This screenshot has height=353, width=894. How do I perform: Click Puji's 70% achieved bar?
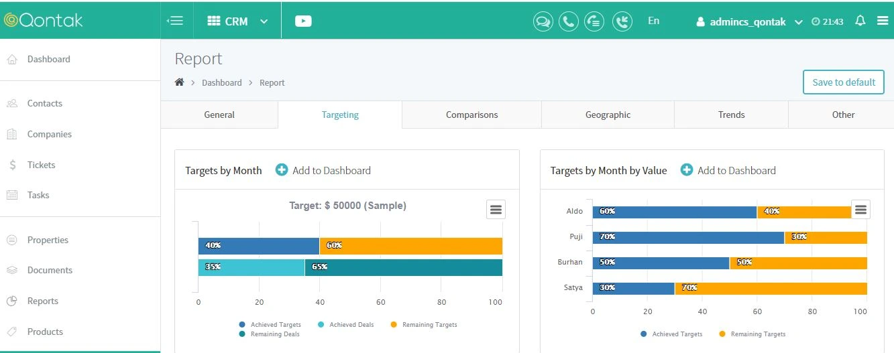pos(688,237)
